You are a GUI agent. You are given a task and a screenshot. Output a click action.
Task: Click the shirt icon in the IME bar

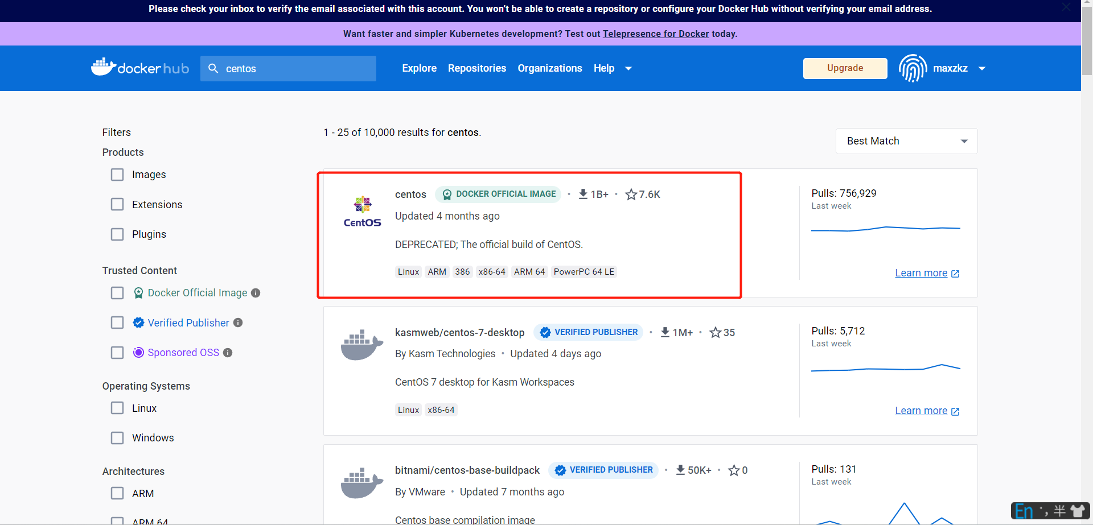tap(1078, 511)
